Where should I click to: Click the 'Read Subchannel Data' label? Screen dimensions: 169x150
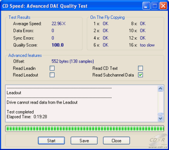pyautogui.click(x=113, y=75)
